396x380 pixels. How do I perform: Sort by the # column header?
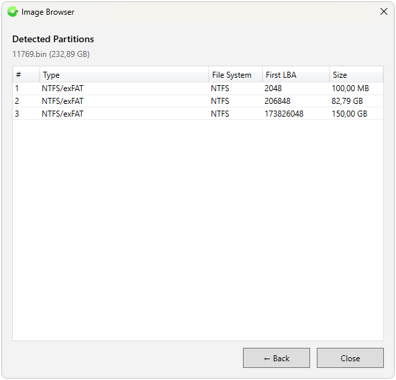click(x=26, y=74)
